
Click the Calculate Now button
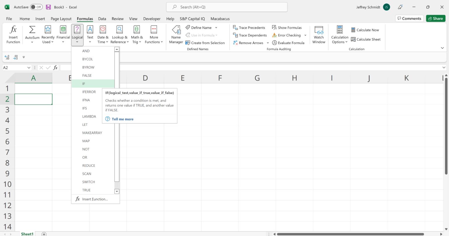click(365, 30)
